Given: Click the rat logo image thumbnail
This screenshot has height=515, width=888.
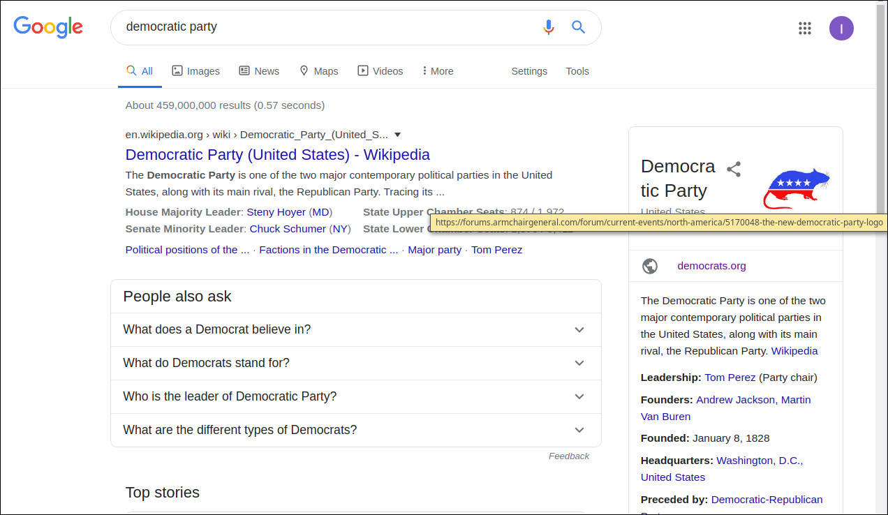Looking at the screenshot, I should [796, 188].
